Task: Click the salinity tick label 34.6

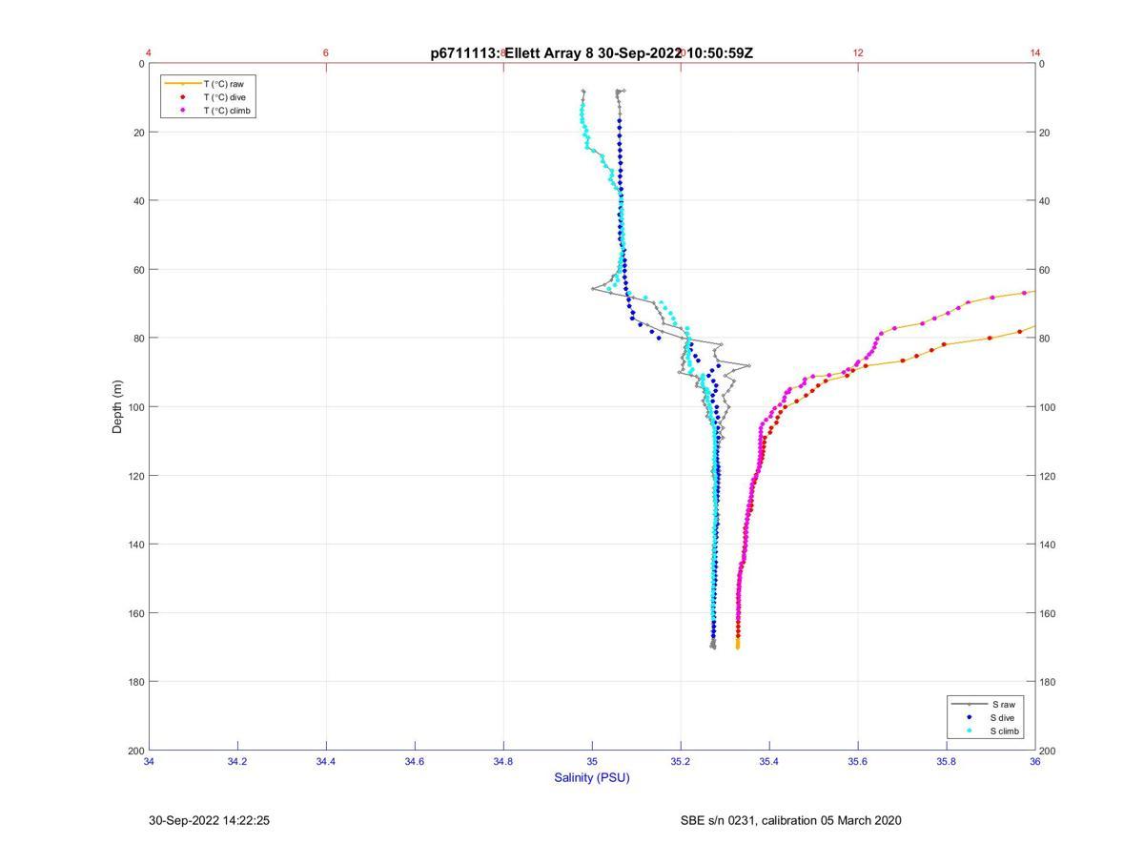Action: tap(415, 761)
